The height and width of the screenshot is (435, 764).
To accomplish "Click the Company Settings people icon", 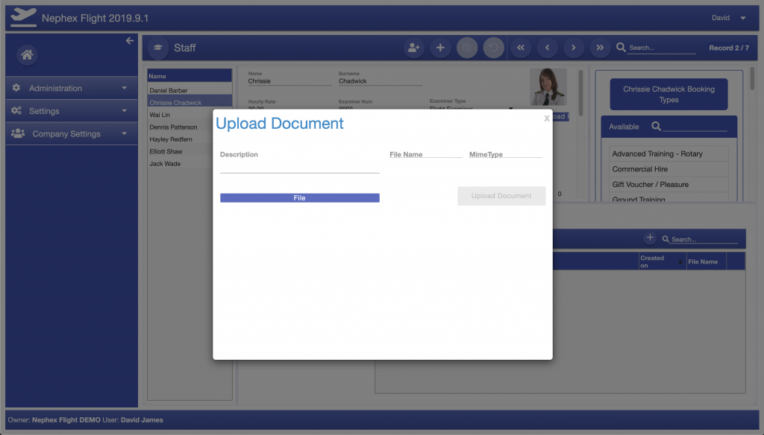I will click(18, 133).
